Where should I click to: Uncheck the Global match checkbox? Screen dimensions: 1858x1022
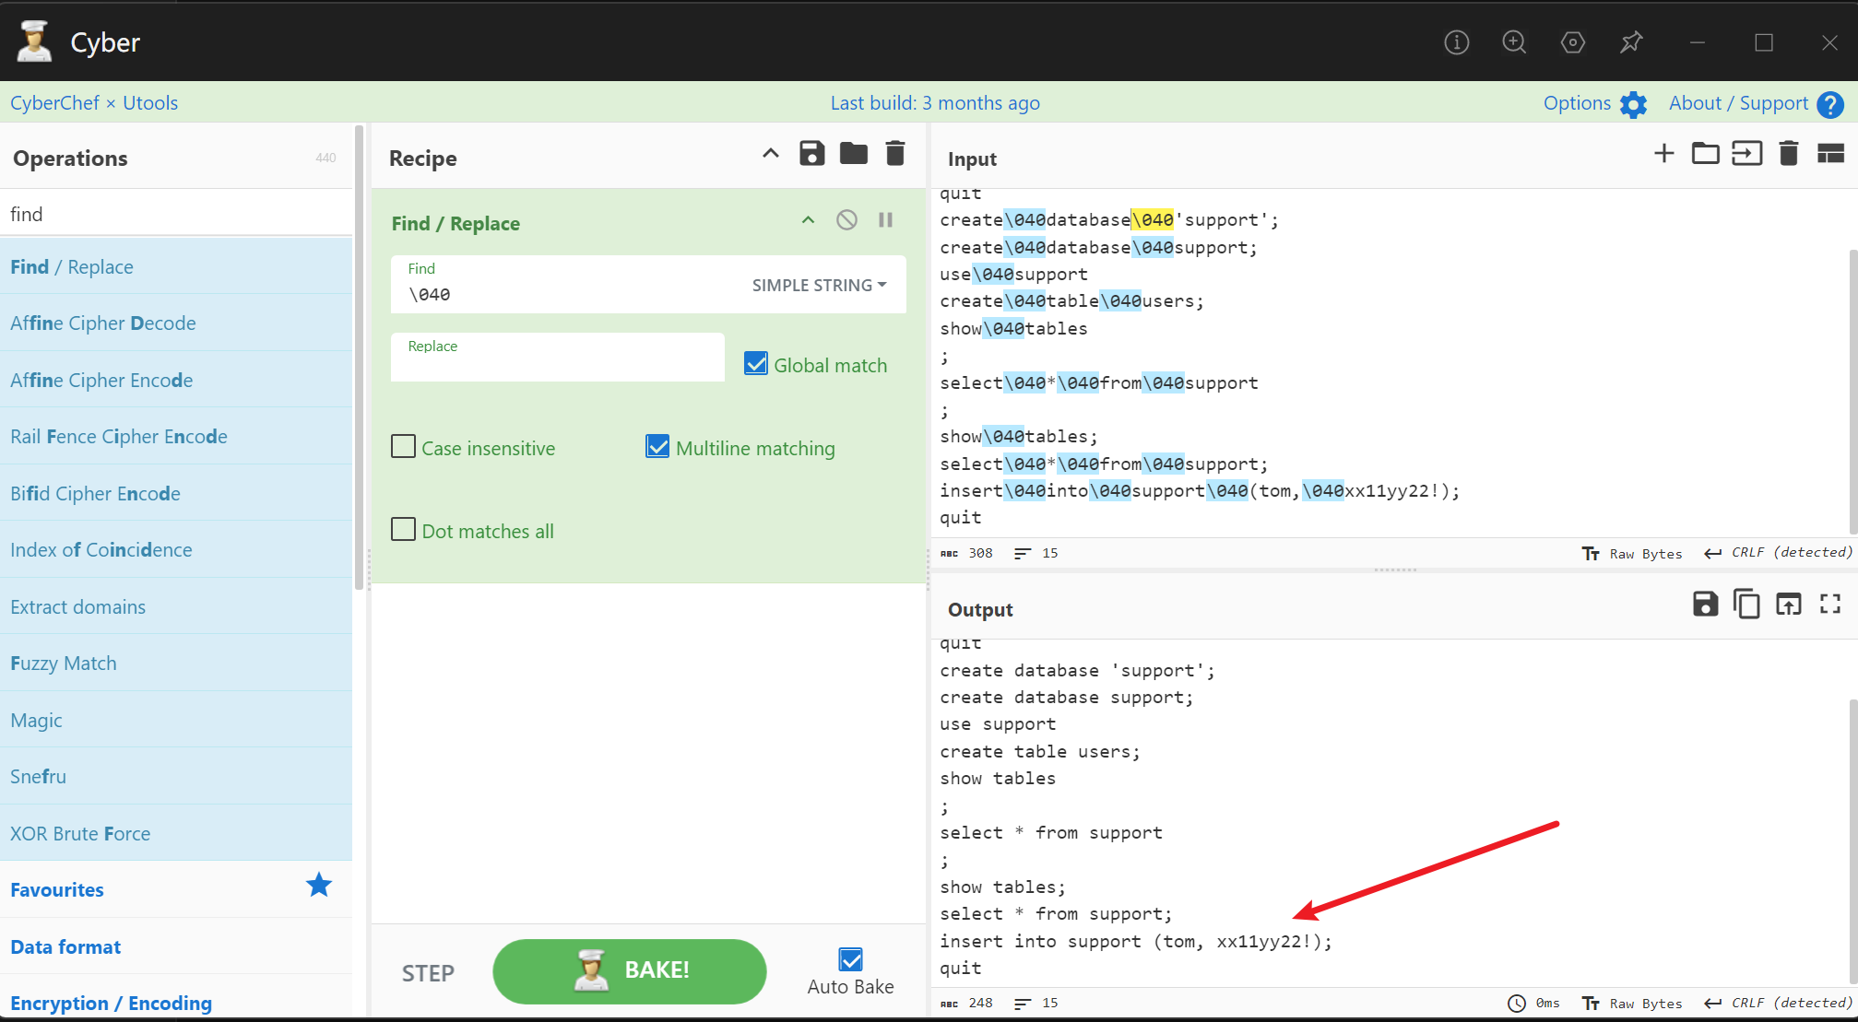756,364
